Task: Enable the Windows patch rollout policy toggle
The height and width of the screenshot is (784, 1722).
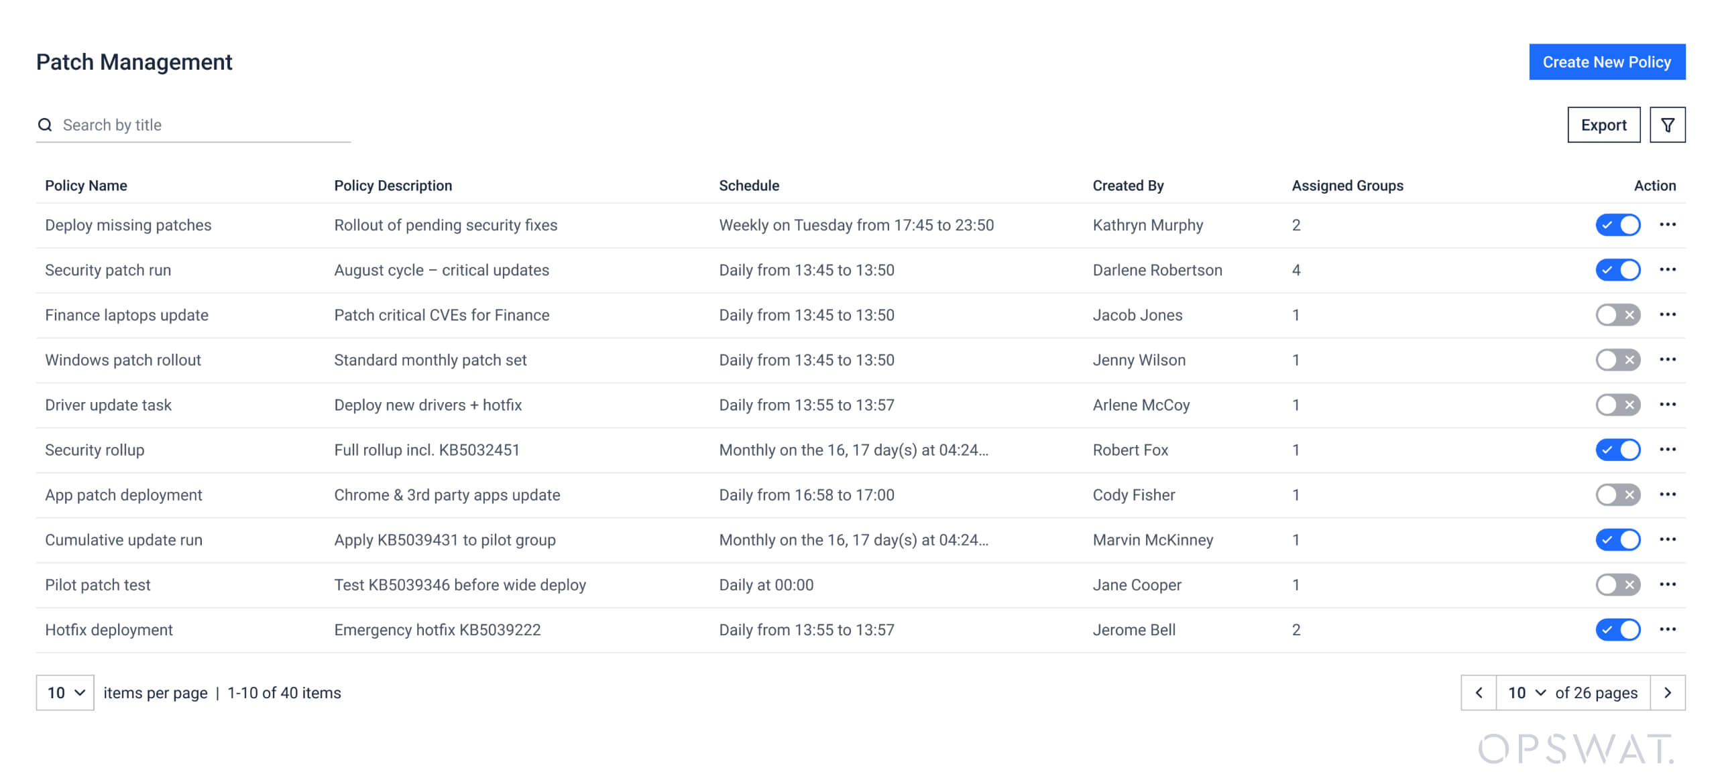Action: [1617, 360]
